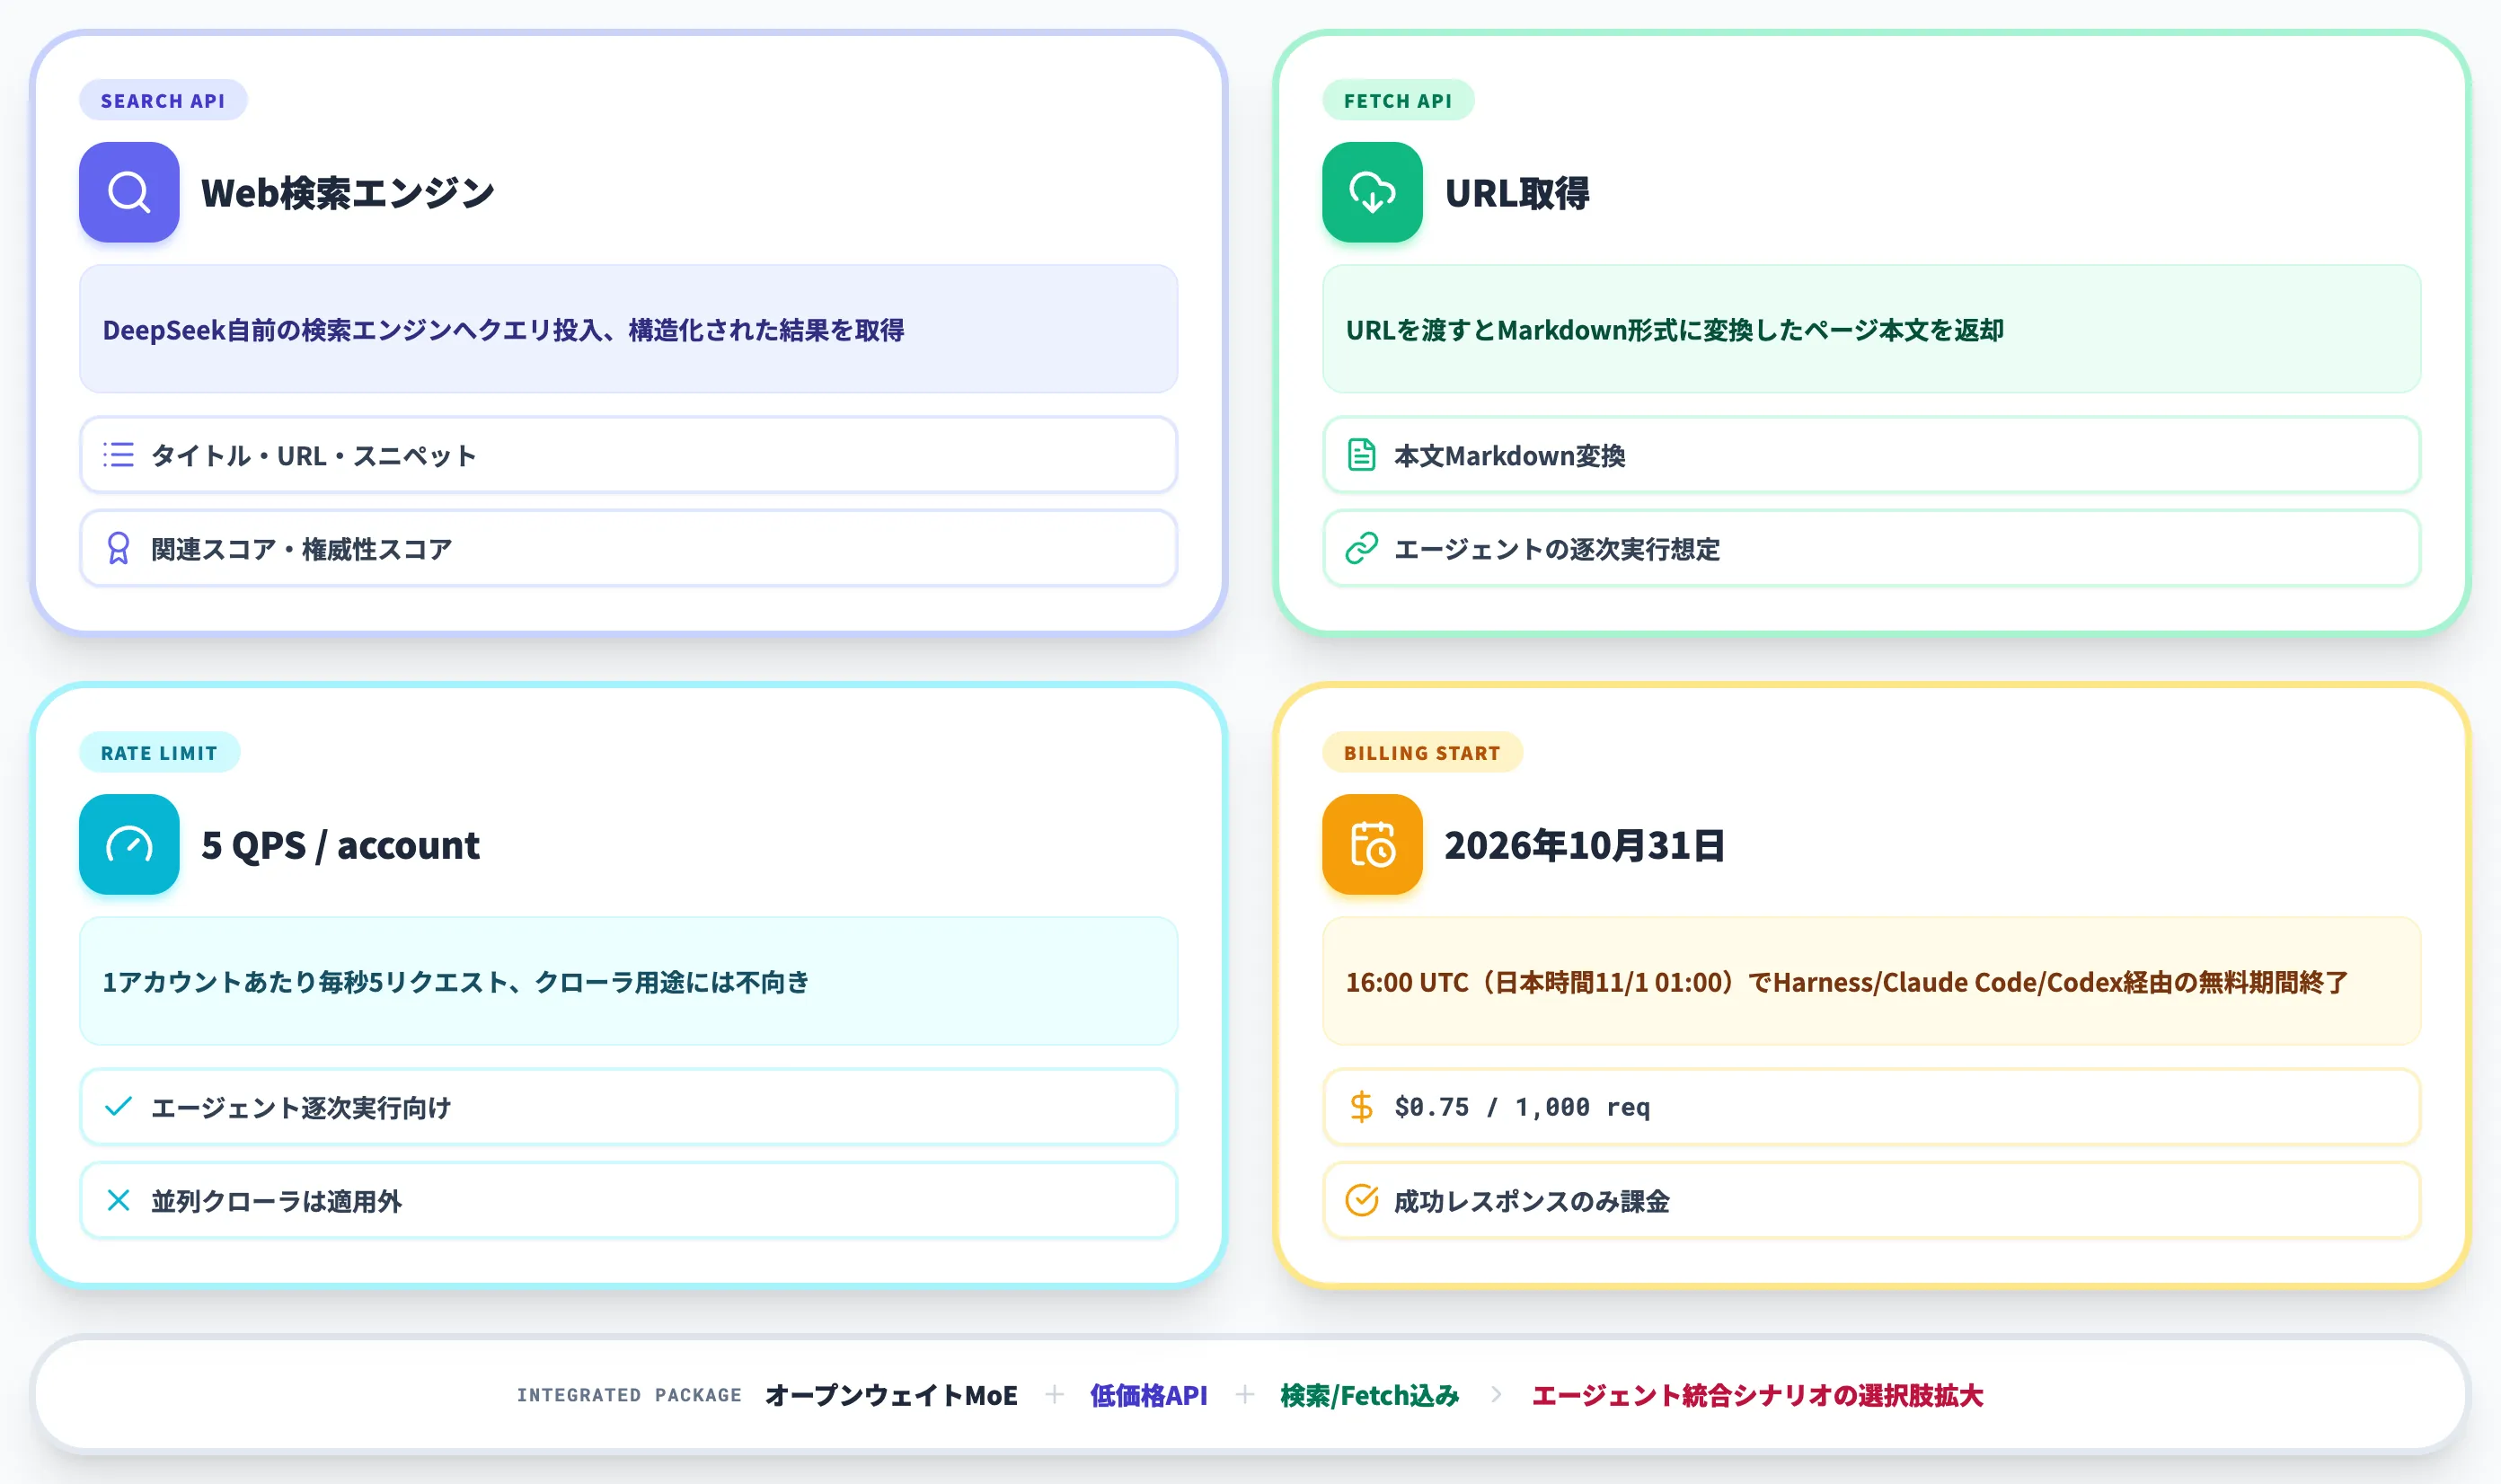Click checkmark icon beside エージェント逐次実行向け
Image resolution: width=2501 pixels, height=1484 pixels.
click(118, 1106)
